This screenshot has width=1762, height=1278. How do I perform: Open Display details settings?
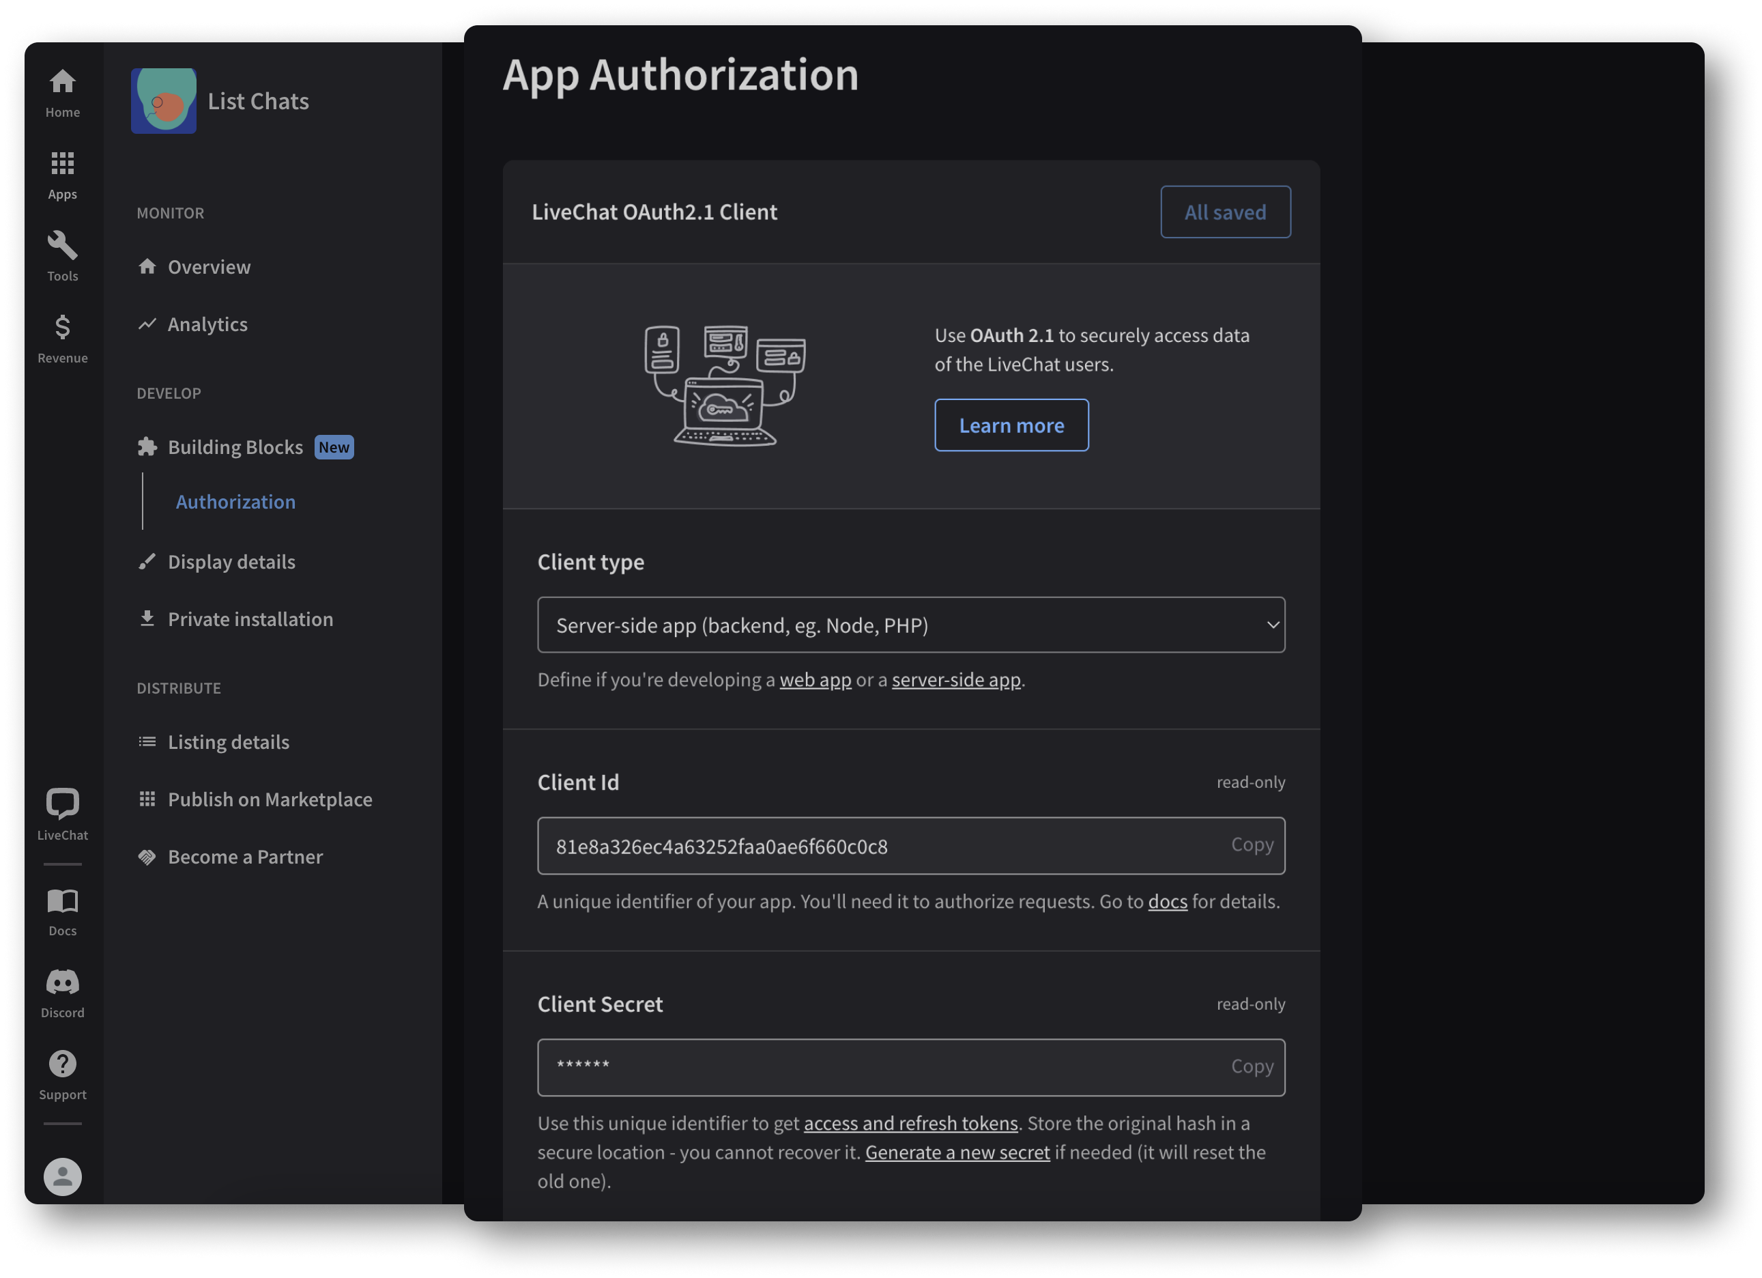230,561
